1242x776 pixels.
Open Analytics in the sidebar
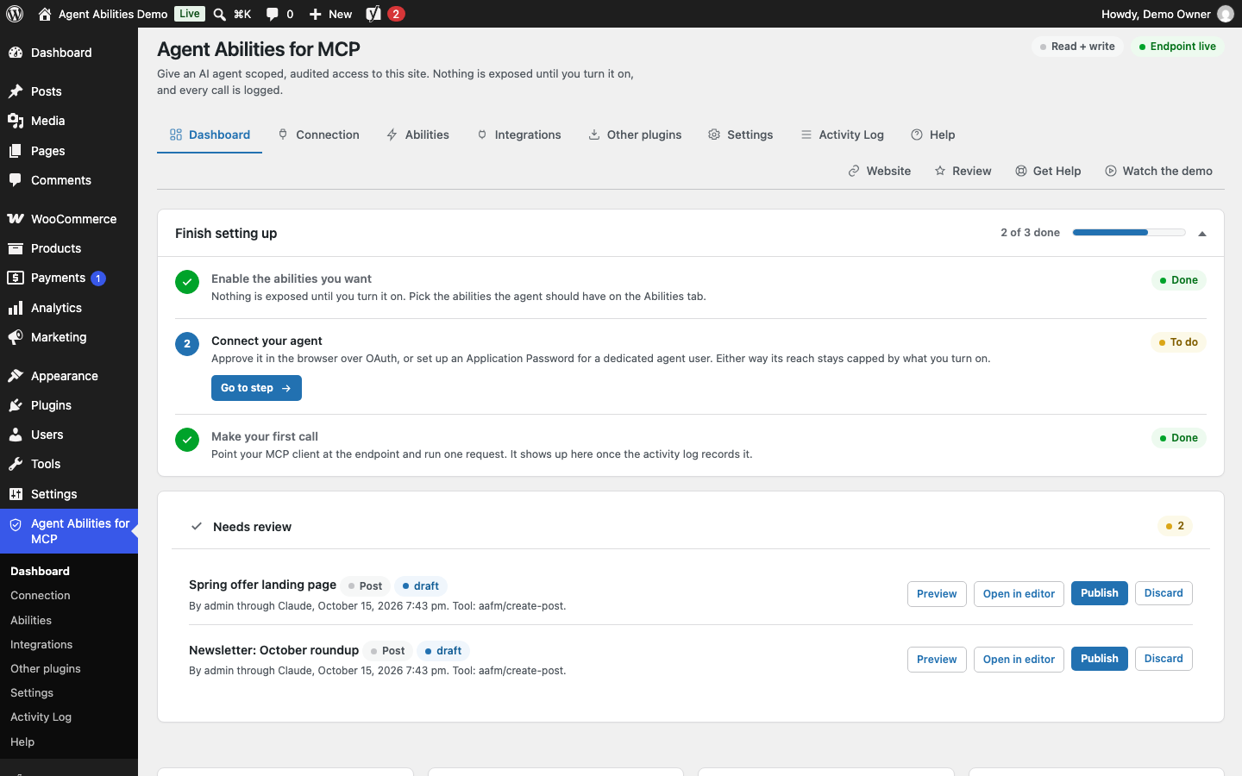(x=69, y=308)
